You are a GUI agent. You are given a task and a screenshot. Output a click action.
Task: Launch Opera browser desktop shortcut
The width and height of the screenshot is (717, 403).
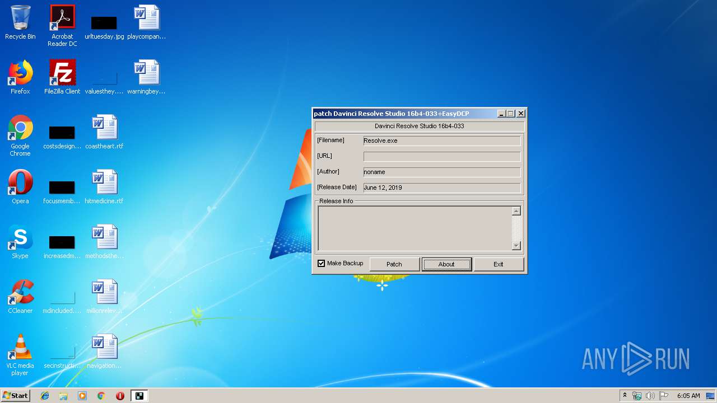click(20, 187)
